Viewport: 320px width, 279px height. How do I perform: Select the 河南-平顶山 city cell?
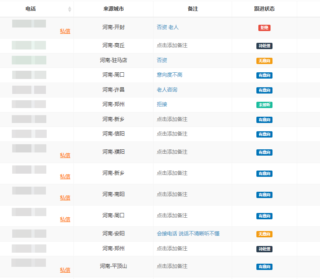point(113,266)
